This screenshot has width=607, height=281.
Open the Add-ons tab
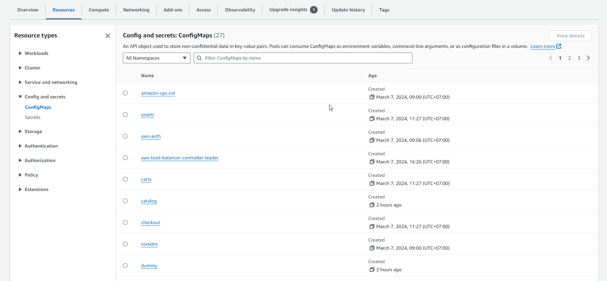(173, 10)
